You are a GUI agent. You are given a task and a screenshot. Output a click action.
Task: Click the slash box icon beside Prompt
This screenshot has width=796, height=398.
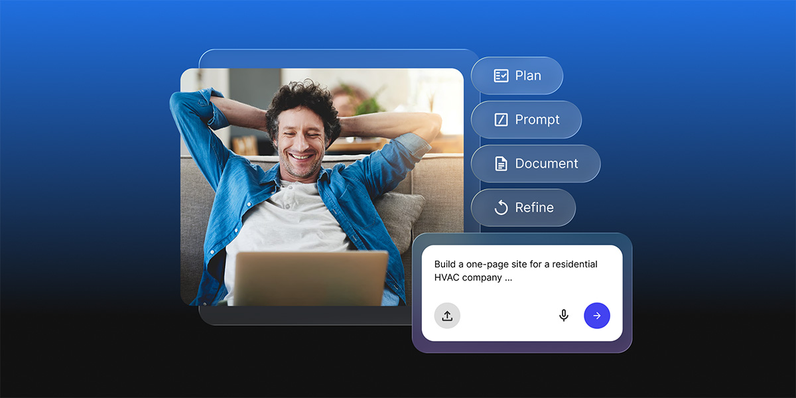pyautogui.click(x=501, y=119)
